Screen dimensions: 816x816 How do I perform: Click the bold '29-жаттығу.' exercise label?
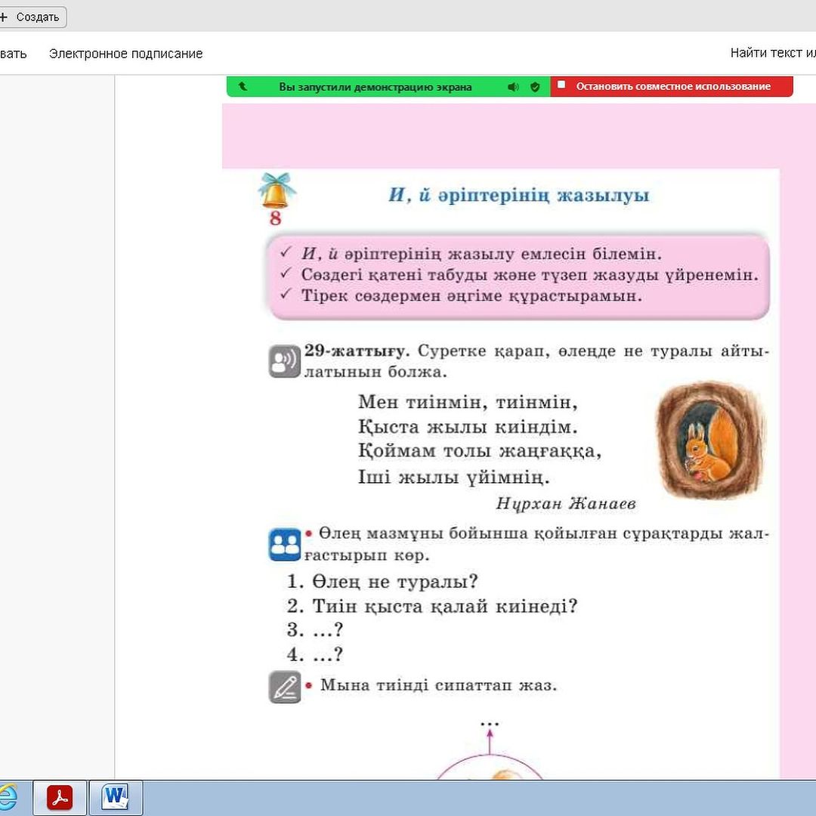pos(357,351)
